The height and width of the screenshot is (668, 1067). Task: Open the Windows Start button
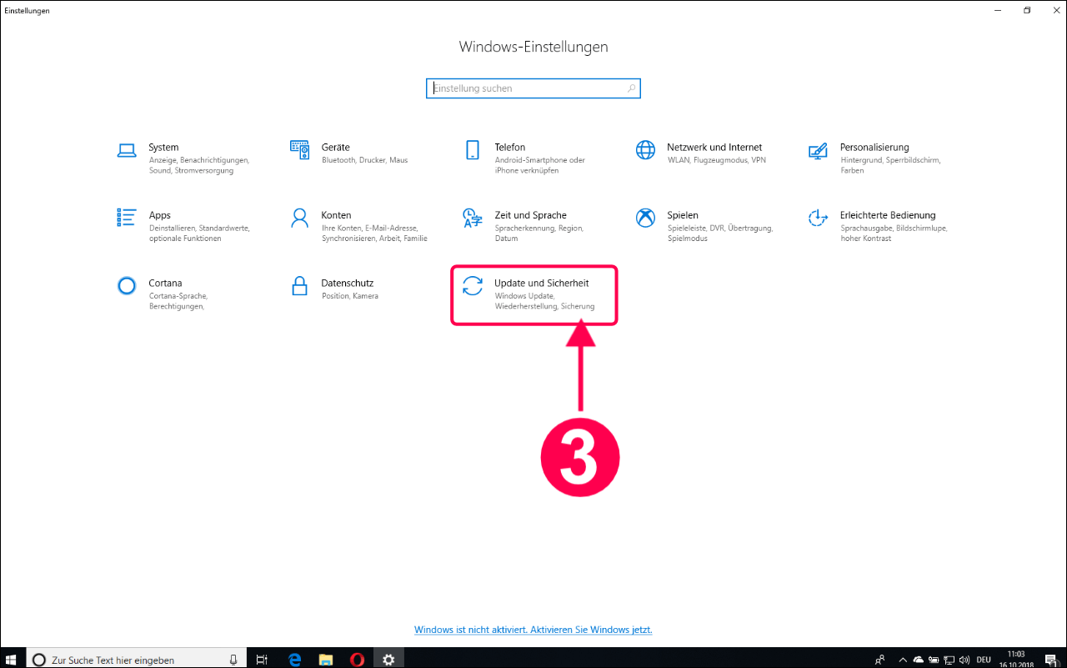click(12, 660)
